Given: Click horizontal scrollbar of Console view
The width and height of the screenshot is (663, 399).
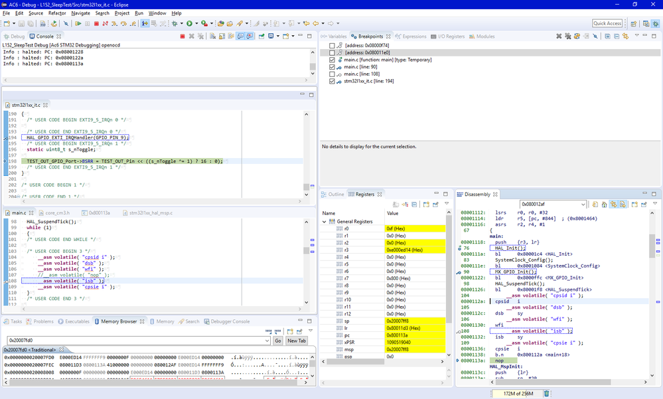Looking at the screenshot, I should [x=155, y=80].
